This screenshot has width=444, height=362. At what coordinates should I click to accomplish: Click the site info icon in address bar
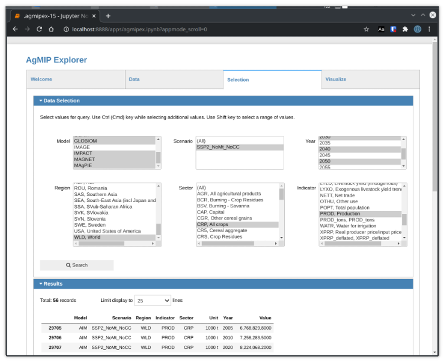[x=66, y=29]
